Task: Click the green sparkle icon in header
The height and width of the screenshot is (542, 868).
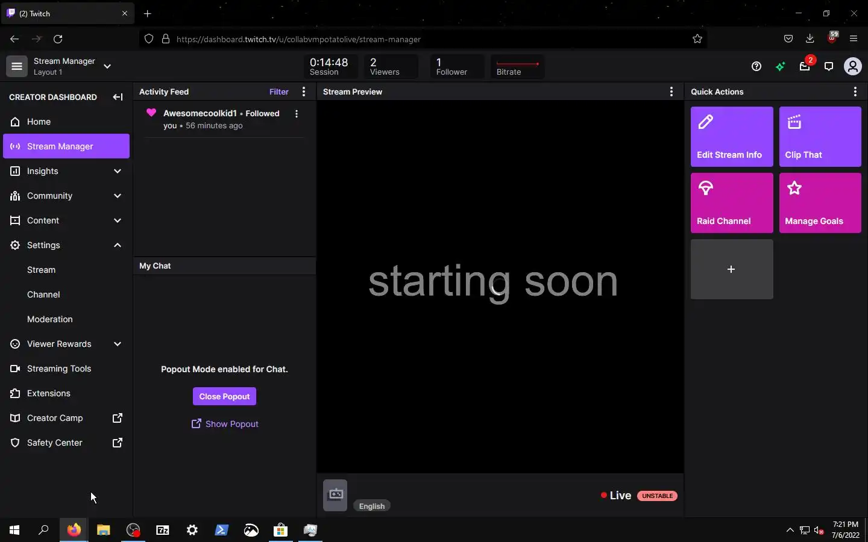Action: pyautogui.click(x=781, y=66)
